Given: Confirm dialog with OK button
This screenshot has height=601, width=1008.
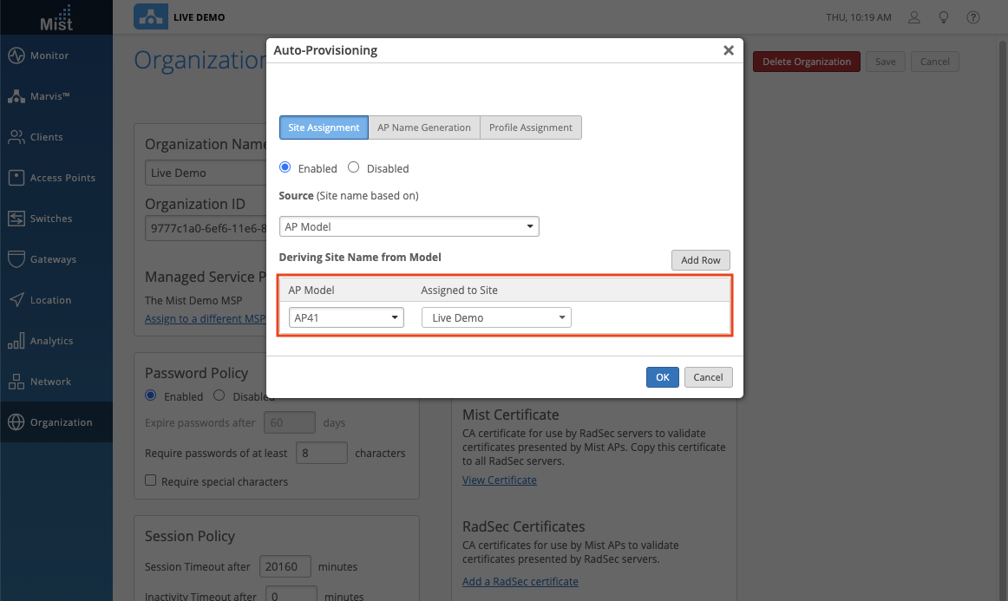Looking at the screenshot, I should coord(662,377).
